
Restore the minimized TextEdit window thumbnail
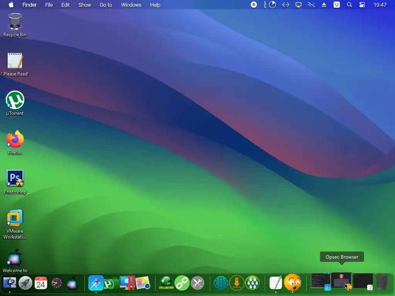[363, 281]
